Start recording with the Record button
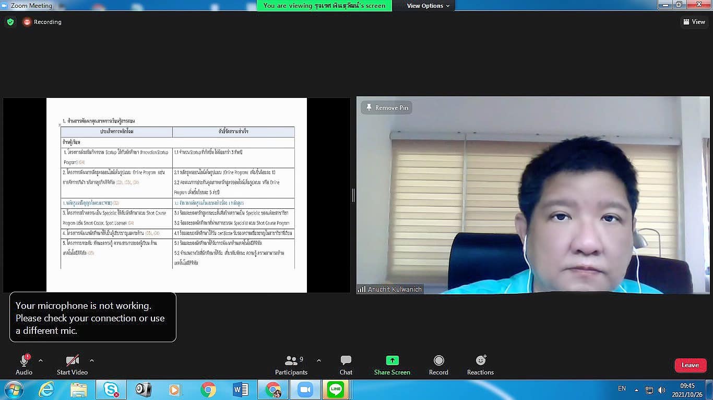This screenshot has width=713, height=400. click(438, 365)
